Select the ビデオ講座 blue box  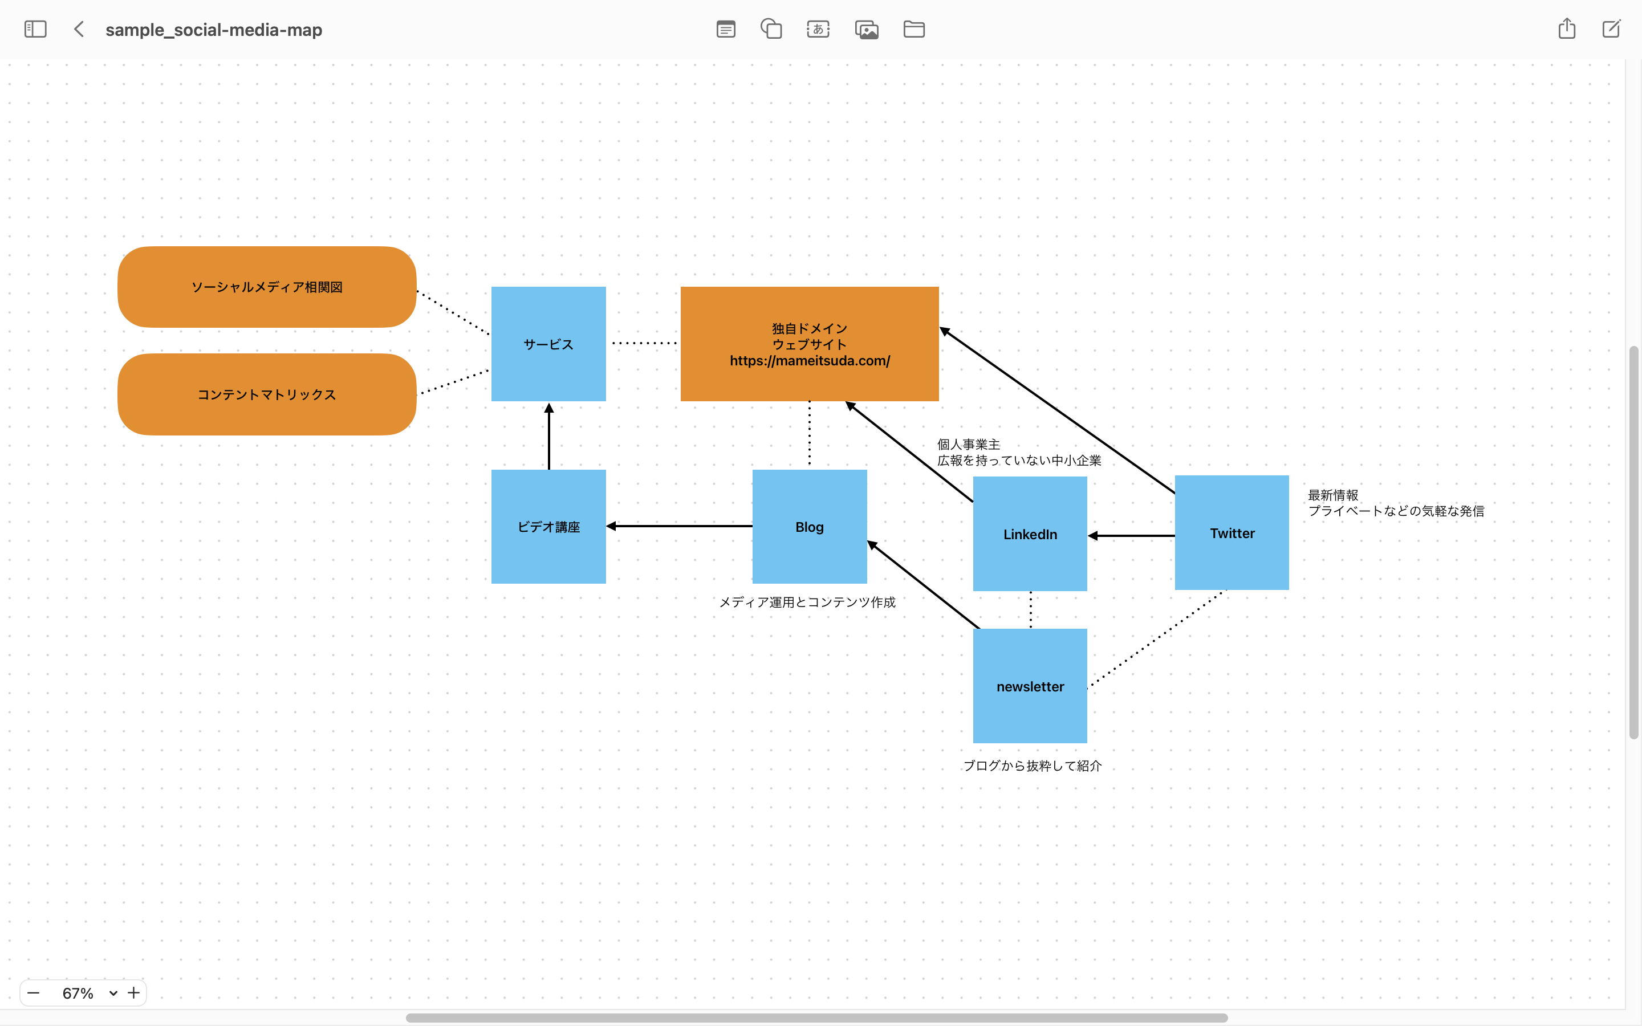point(548,527)
